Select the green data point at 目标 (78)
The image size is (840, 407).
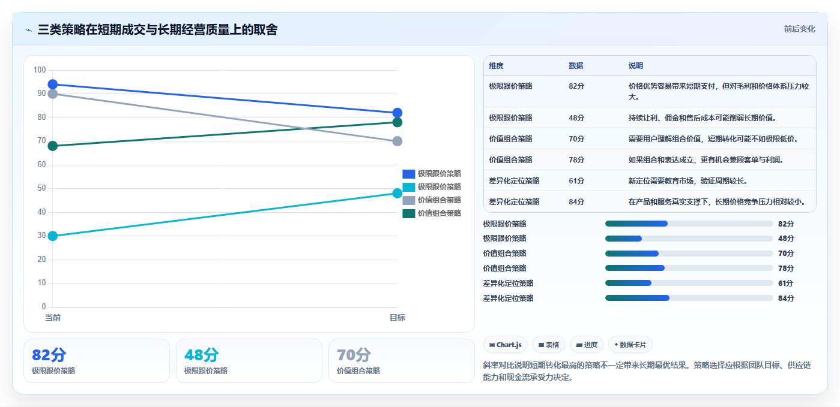pyautogui.click(x=397, y=122)
